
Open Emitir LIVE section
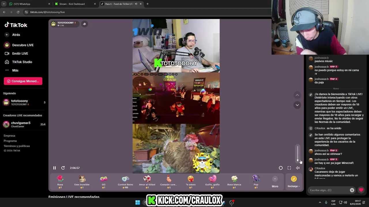point(16,53)
